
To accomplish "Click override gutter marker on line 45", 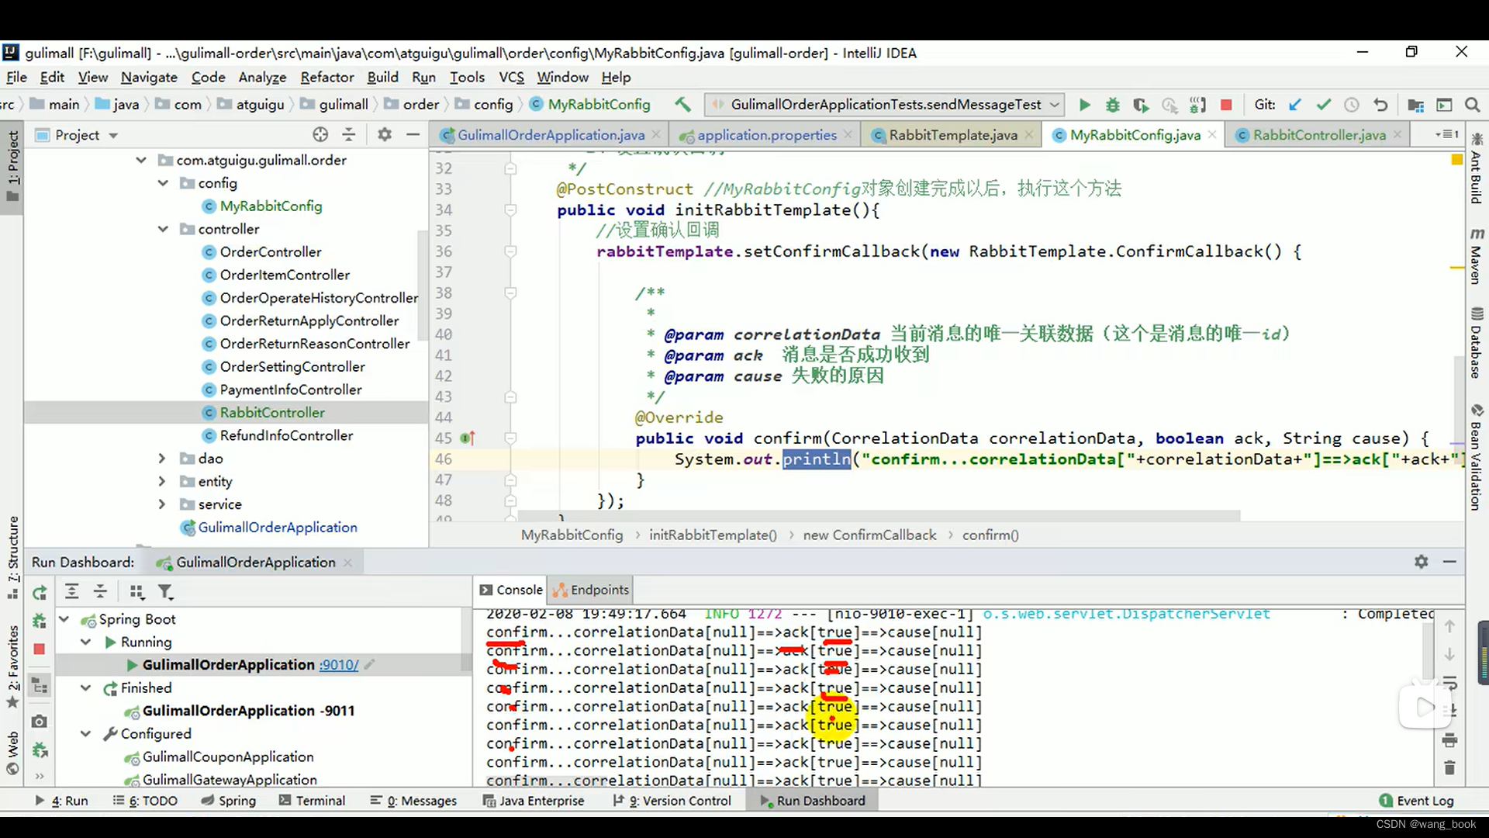I will tap(468, 438).
